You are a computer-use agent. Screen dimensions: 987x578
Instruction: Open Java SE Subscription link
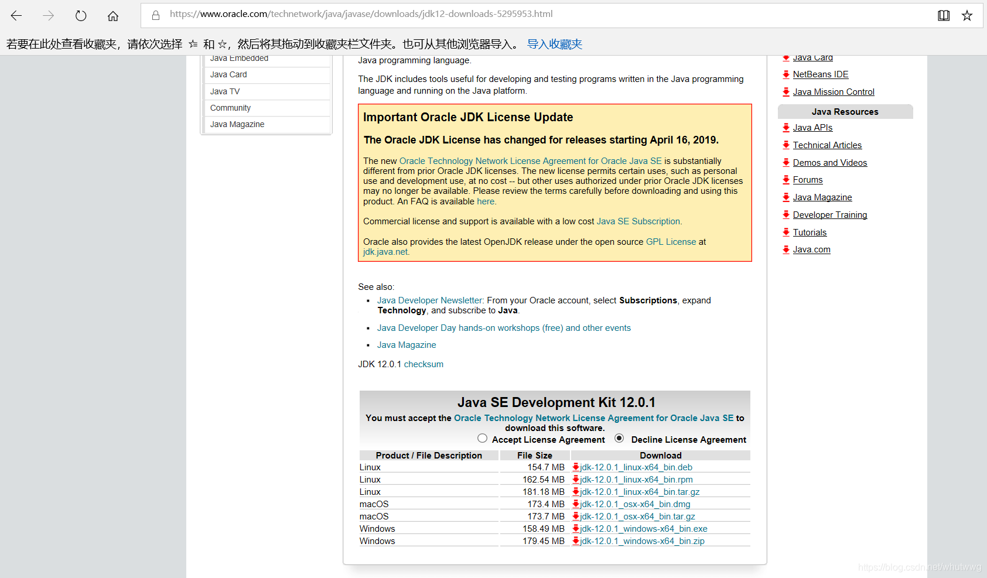click(x=638, y=221)
